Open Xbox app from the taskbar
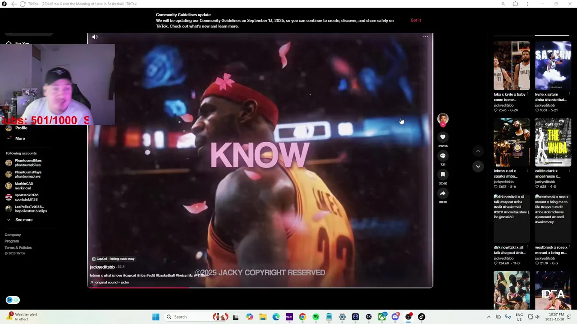The height and width of the screenshot is (324, 577). (x=382, y=317)
